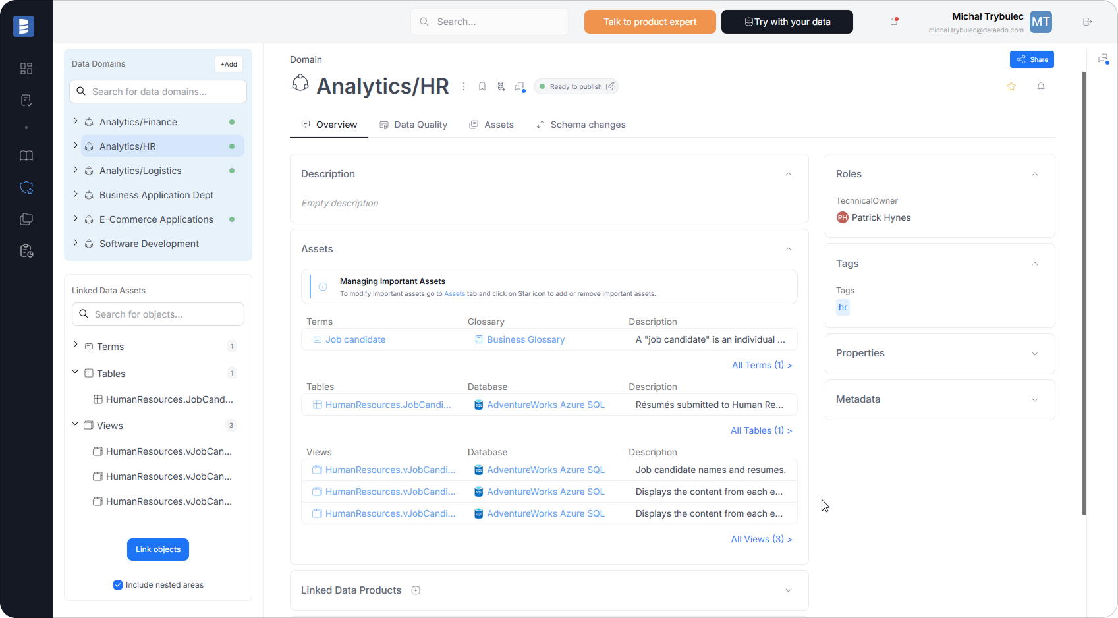Screen dimensions: 1118x618
Task: Click the Link objects button
Action: (158, 549)
